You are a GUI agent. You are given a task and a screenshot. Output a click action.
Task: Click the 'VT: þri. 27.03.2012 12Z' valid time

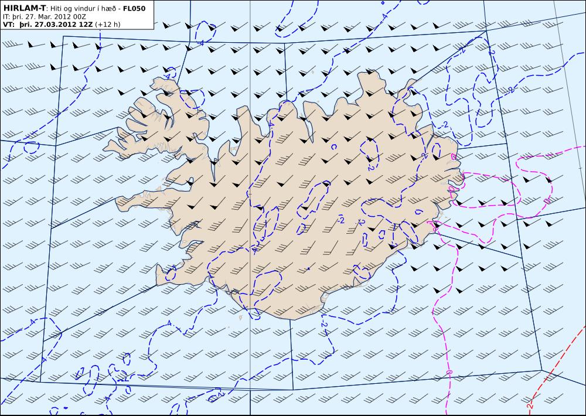pos(48,25)
